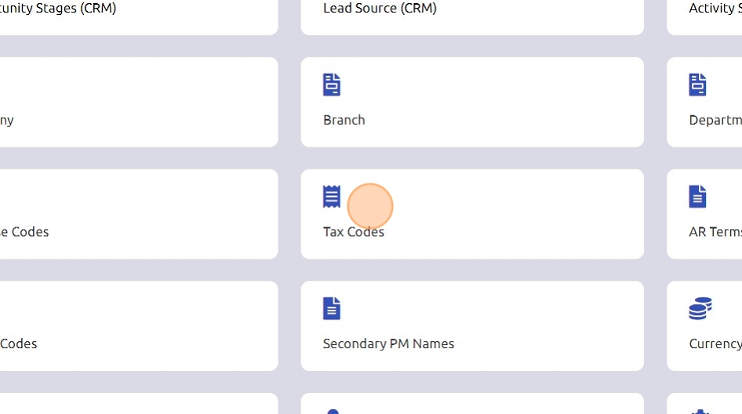Click the Secondary PM Names document icon
Screen dimensions: 742x414
[332, 308]
